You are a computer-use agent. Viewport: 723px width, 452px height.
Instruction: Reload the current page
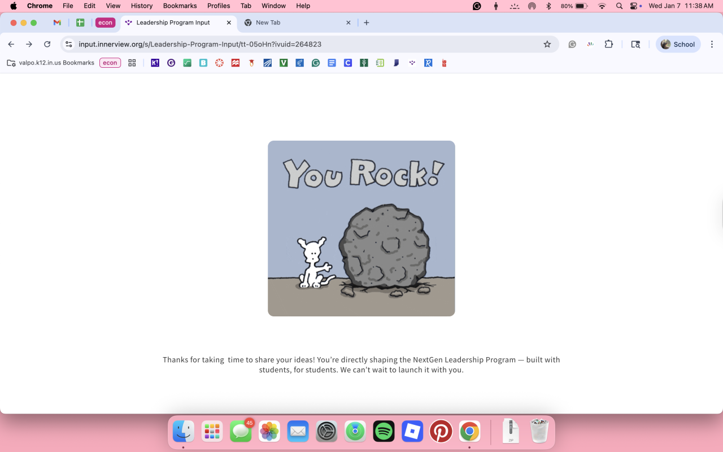pos(47,44)
